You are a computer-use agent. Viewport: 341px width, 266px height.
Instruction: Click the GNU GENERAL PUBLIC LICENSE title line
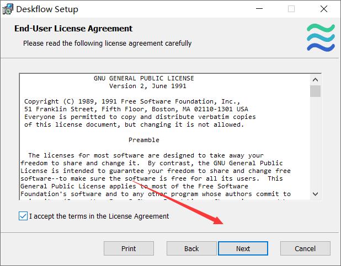(x=144, y=78)
